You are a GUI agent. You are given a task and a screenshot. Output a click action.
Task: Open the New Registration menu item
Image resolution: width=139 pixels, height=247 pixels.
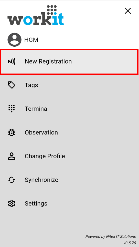tap(69, 61)
